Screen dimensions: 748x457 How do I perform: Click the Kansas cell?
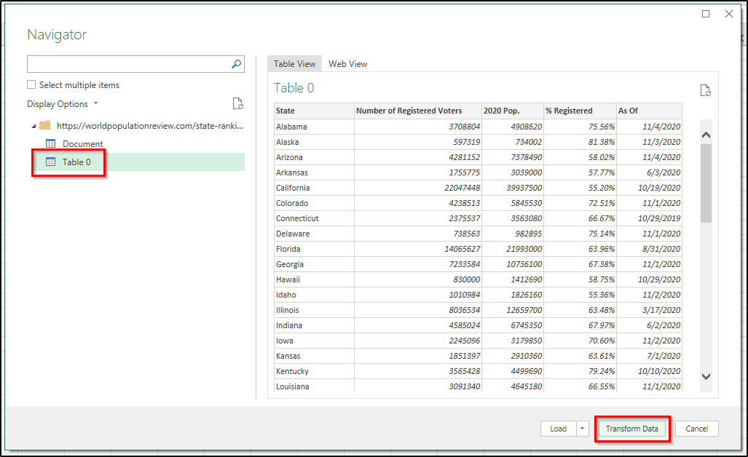click(x=314, y=356)
